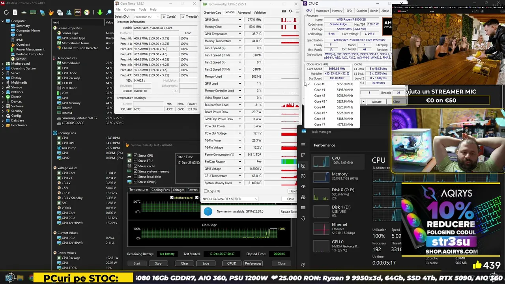Open the AIDA64 OSD panel icon

coord(78,12)
